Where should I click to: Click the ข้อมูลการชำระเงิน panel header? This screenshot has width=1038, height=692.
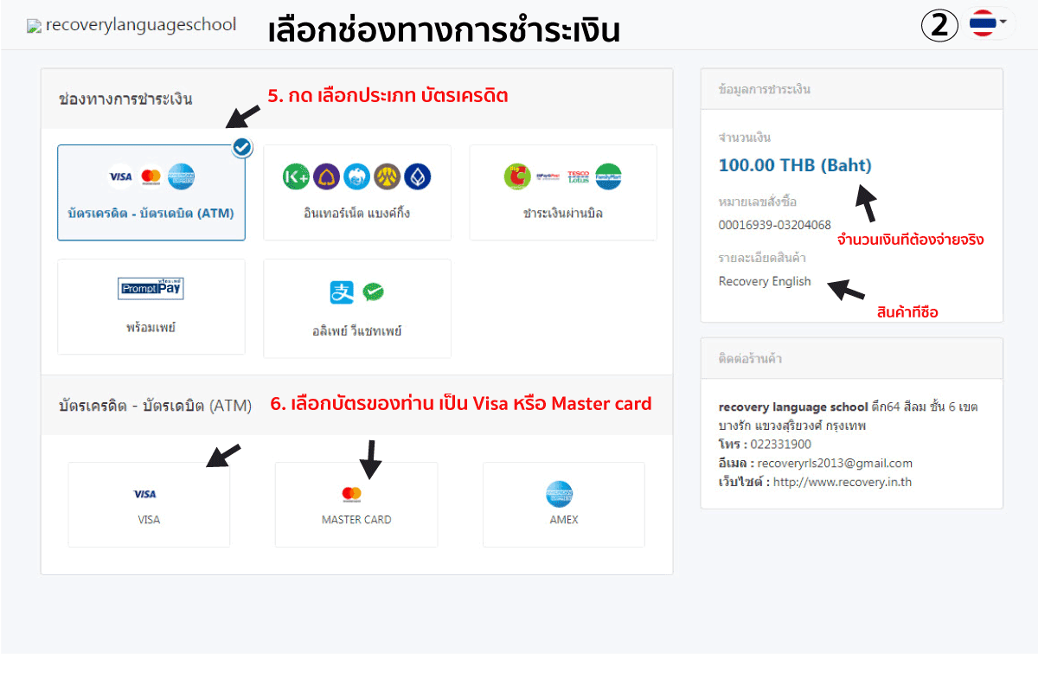[x=852, y=89]
